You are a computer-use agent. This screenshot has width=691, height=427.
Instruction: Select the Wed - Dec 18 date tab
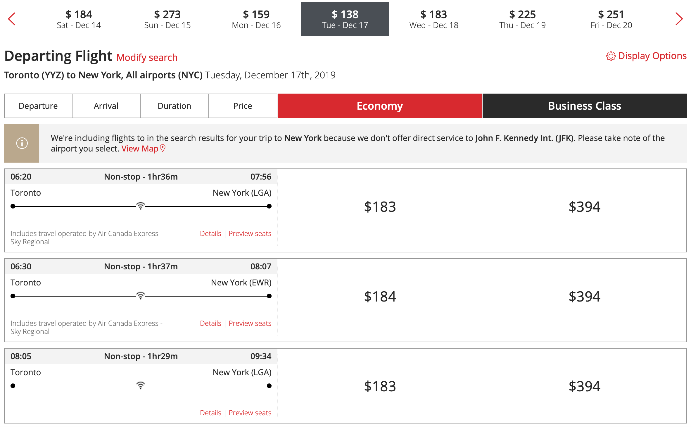pyautogui.click(x=433, y=19)
